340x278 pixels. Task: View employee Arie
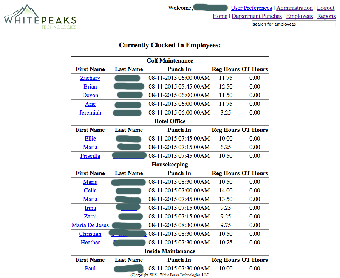90,104
